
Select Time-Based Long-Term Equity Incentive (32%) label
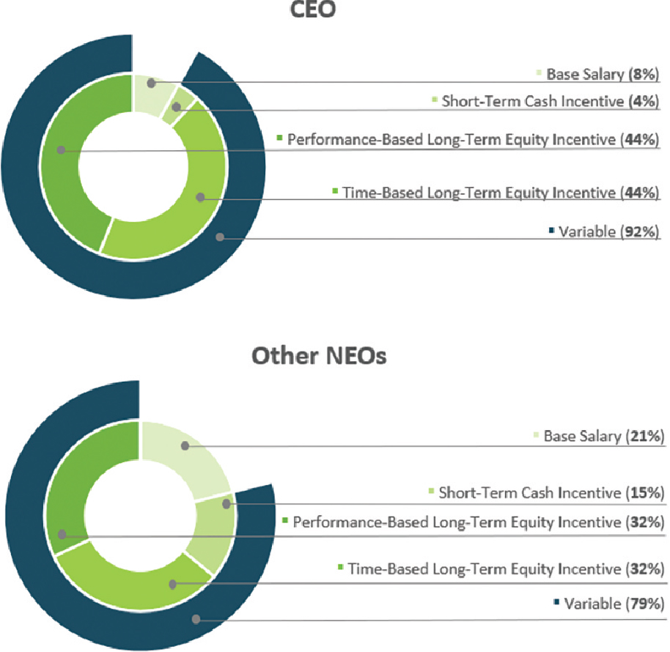pos(506,568)
